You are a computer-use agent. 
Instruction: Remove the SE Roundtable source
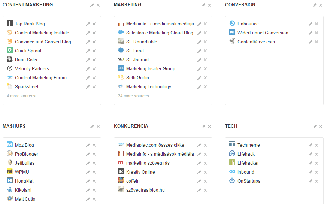point(205,42)
